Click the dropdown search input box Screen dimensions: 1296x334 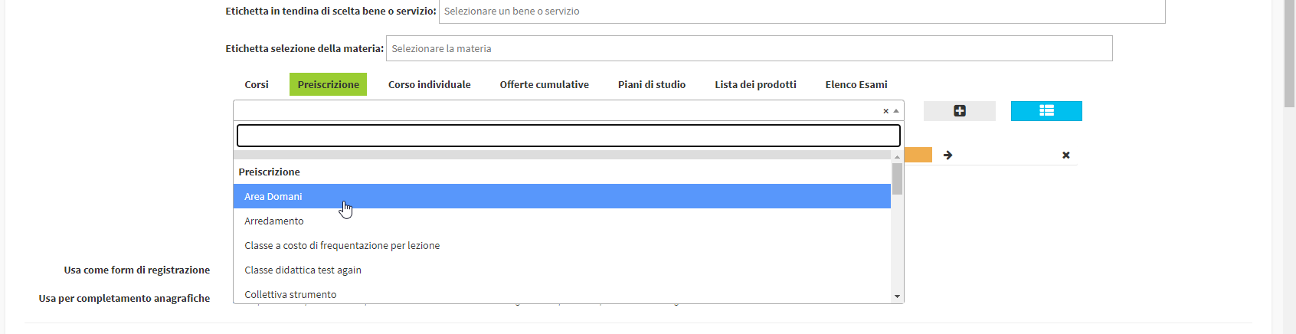568,136
